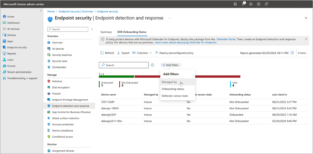Open the Columns dropdown
This screenshot has height=154, width=313.
(x=142, y=53)
